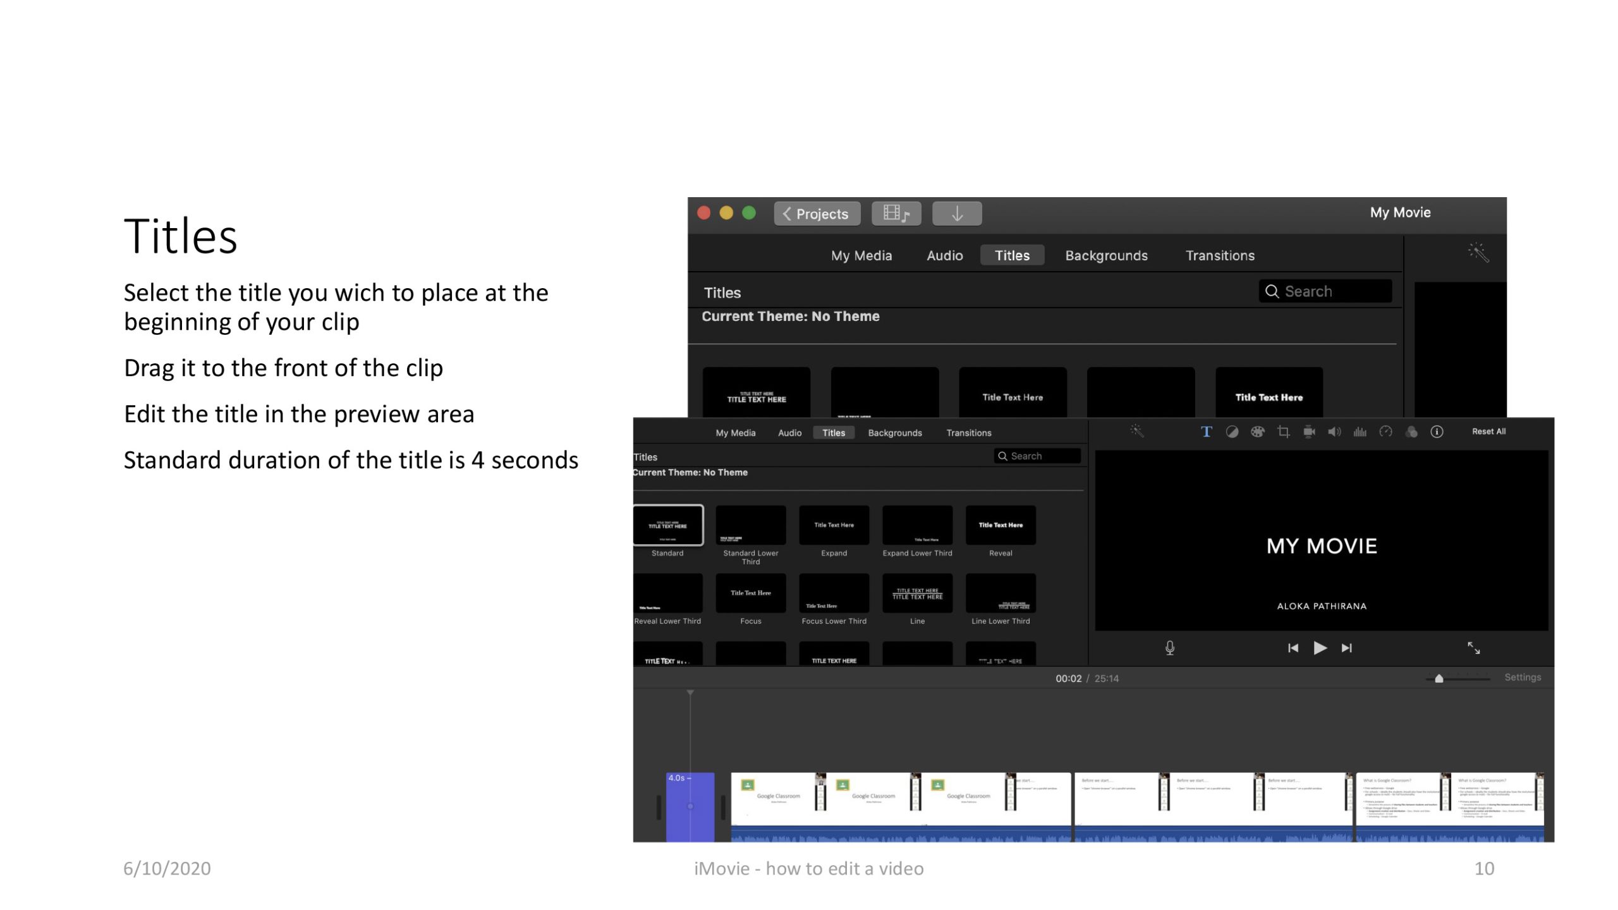Select the Title text tool icon
The width and height of the screenshot is (1618, 910).
[1206, 432]
